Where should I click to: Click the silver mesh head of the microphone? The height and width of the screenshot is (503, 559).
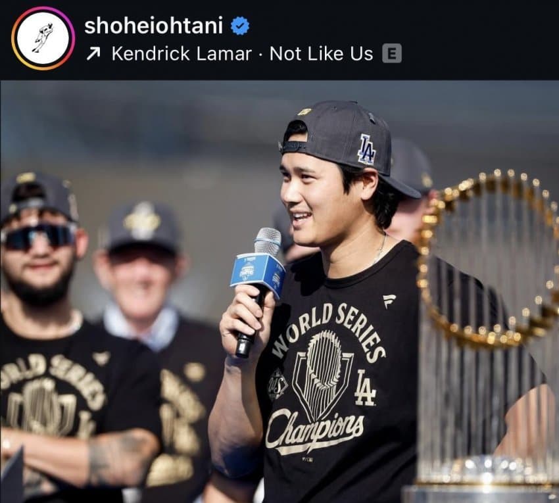(x=268, y=241)
